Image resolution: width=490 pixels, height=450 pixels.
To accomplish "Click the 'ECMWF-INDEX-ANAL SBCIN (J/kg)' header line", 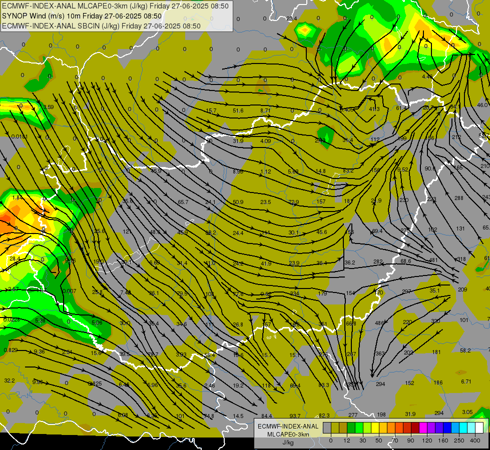I will tap(101, 26).
